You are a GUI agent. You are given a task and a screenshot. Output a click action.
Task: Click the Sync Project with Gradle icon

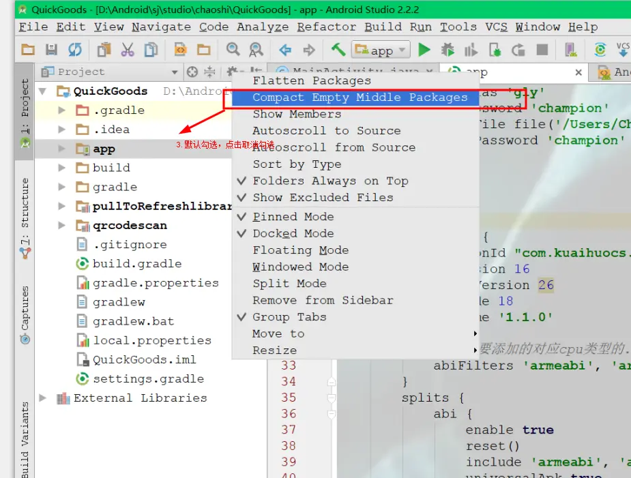pyautogui.click(x=600, y=50)
